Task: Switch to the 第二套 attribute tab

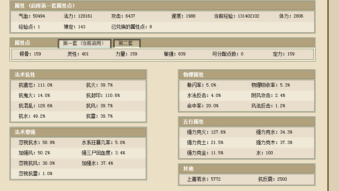Action: coord(127,43)
